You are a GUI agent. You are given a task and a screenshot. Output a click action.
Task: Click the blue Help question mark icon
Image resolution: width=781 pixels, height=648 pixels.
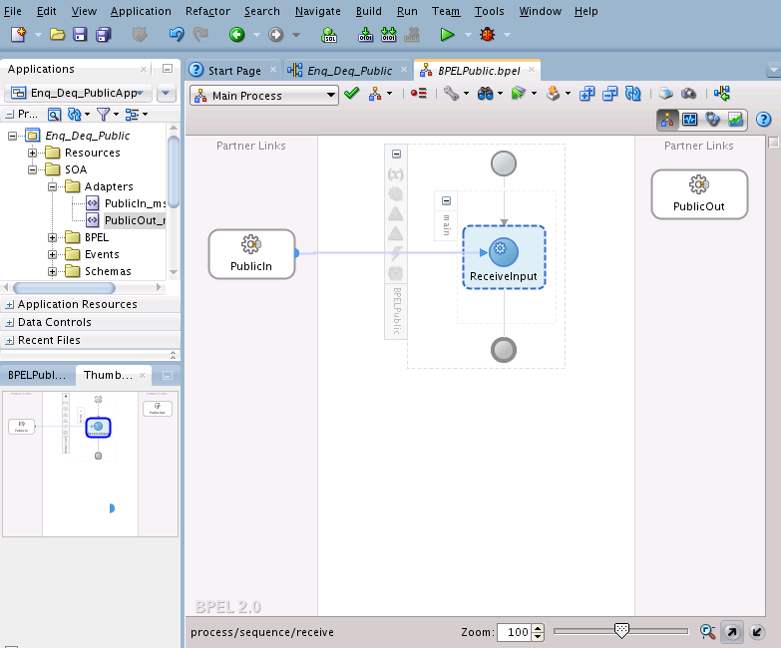(763, 120)
